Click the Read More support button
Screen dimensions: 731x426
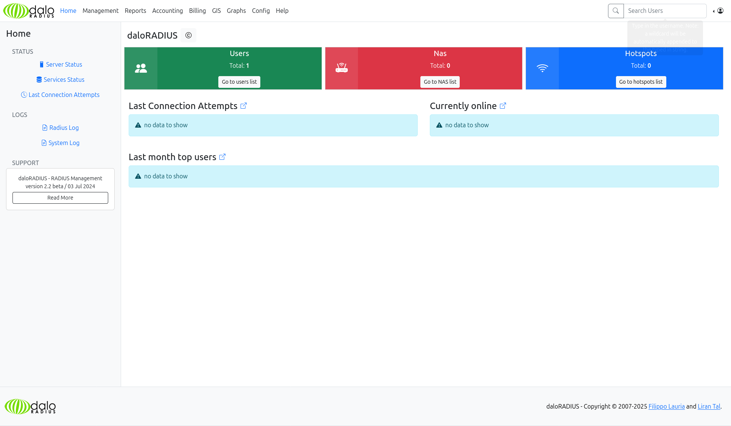[x=60, y=198]
